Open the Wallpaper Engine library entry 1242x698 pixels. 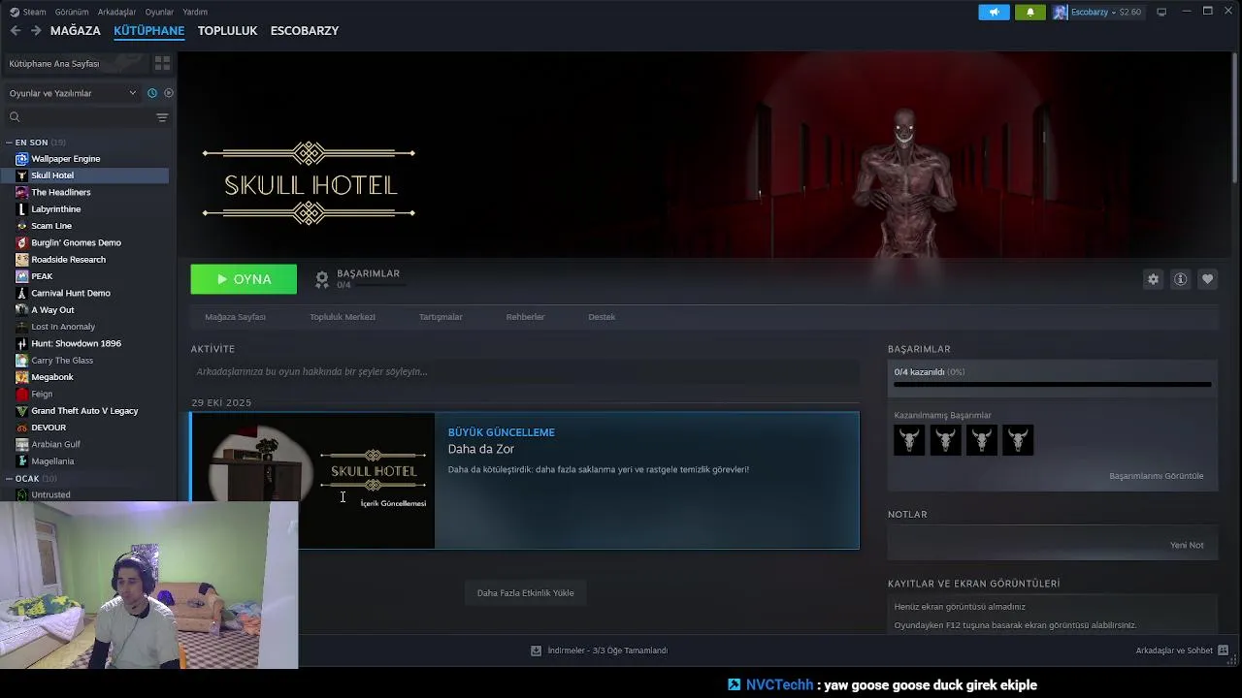click(65, 159)
